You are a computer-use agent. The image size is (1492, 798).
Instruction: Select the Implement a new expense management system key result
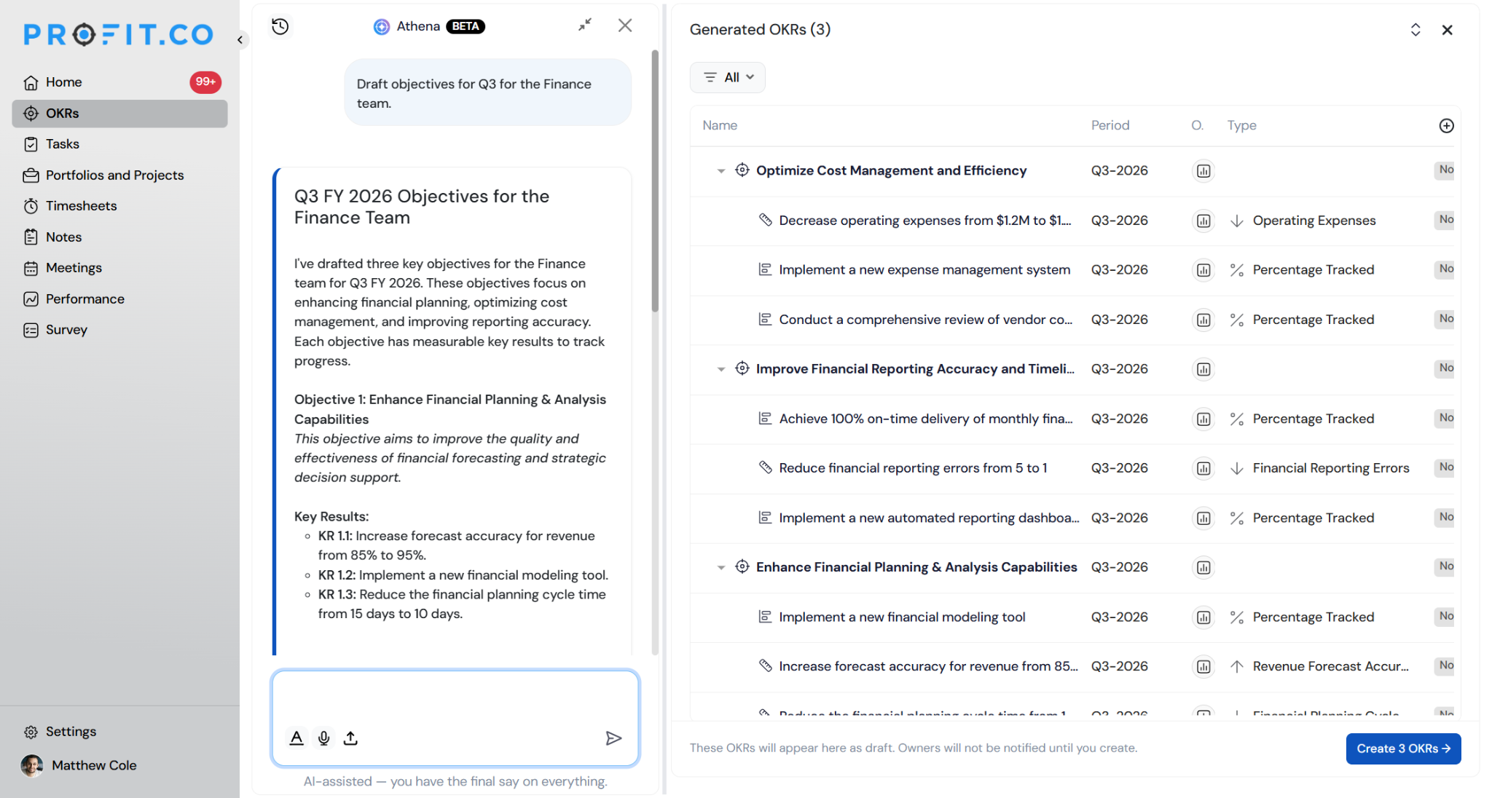pos(924,270)
